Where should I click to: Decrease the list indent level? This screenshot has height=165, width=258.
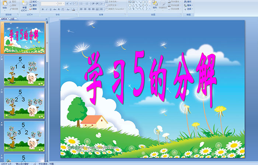coord(93,4)
